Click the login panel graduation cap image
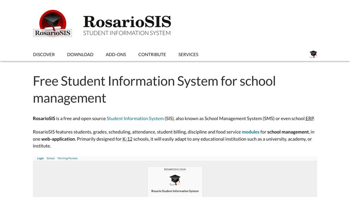 coord(175,180)
